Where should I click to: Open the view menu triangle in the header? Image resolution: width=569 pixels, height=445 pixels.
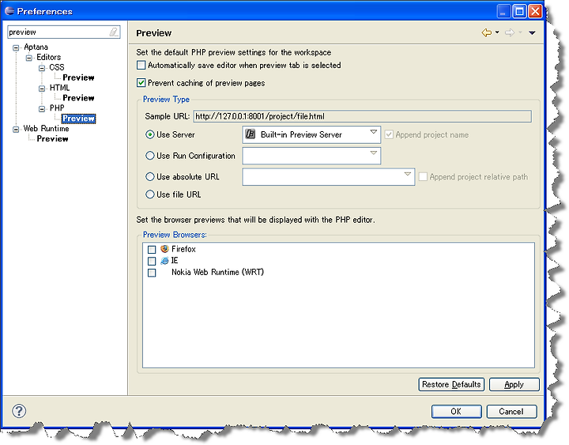coord(532,32)
